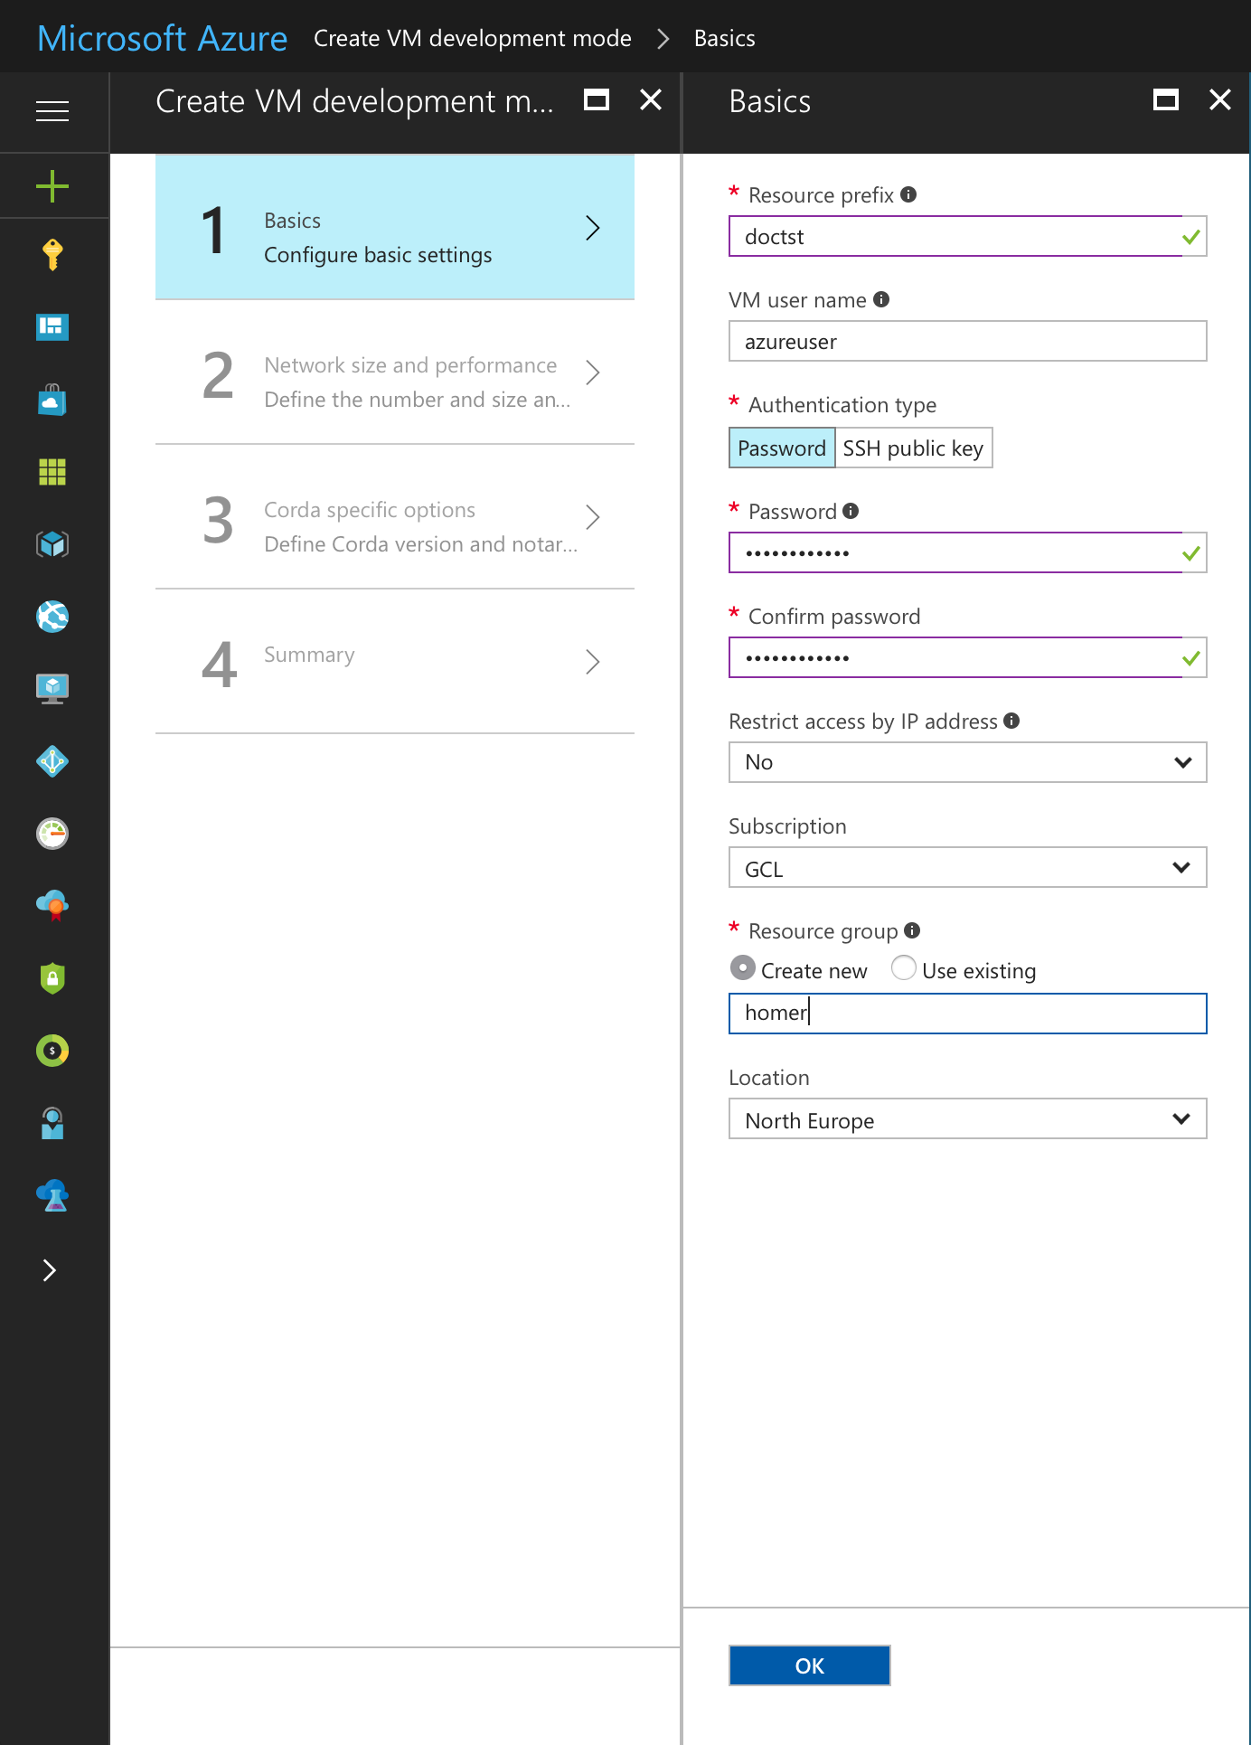Viewport: 1251px width, 1745px height.
Task: Open the Subscription dropdown showing GCL
Action: [967, 868]
